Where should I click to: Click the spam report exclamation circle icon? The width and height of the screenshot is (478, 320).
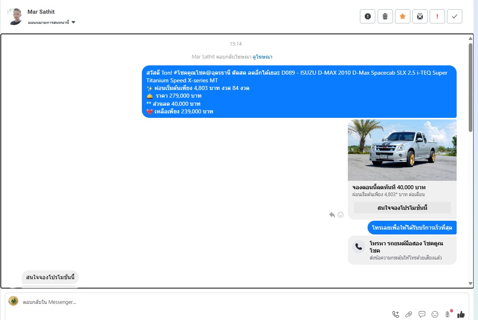pos(367,16)
